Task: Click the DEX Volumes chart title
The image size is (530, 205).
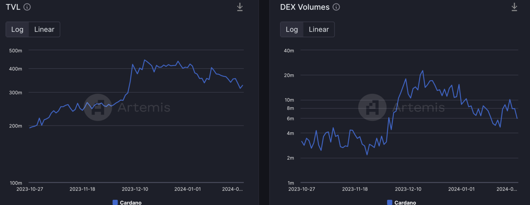Action: coord(305,7)
